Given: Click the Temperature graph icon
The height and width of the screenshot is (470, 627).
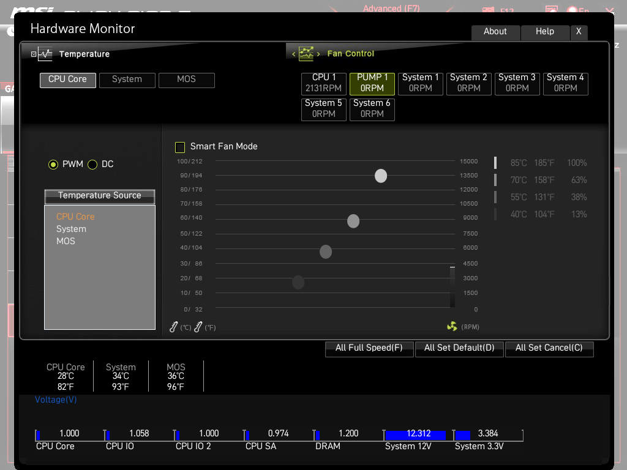Looking at the screenshot, I should pos(45,54).
